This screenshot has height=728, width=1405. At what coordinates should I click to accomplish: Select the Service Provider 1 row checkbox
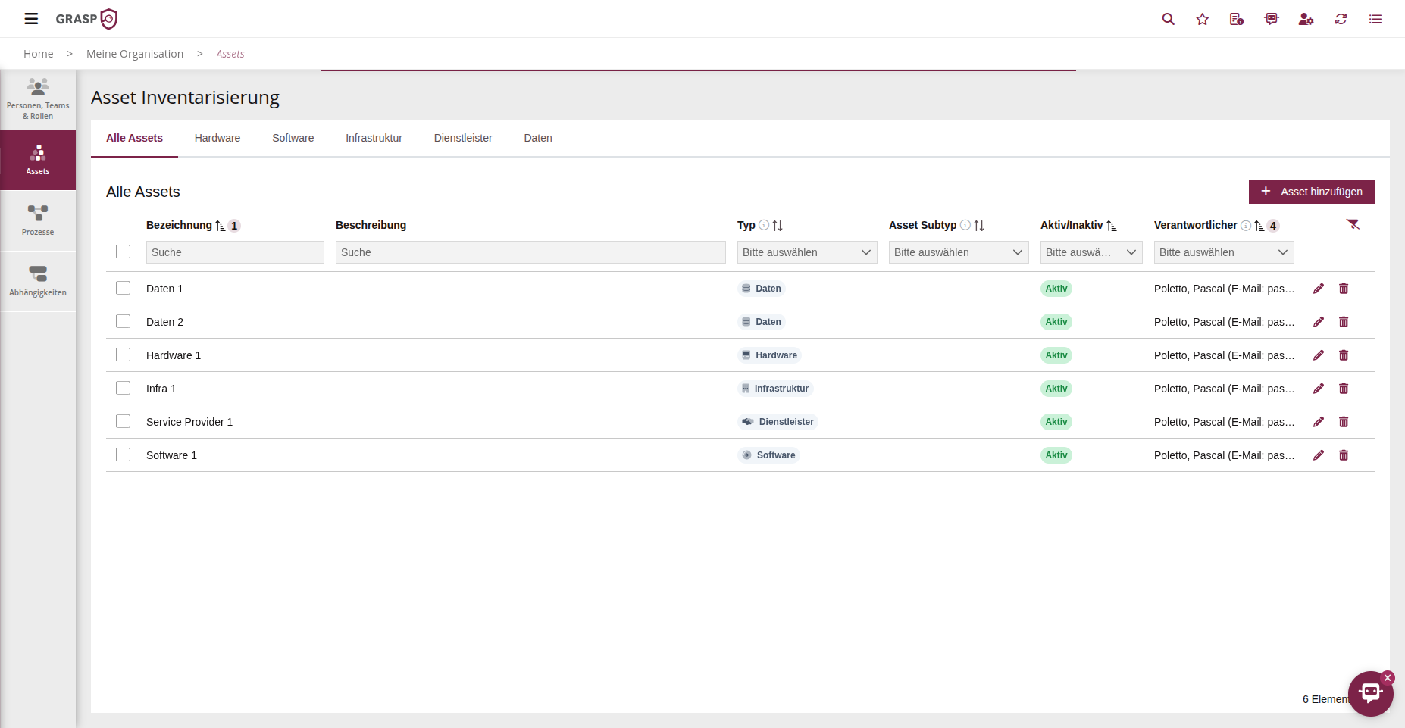coord(123,422)
